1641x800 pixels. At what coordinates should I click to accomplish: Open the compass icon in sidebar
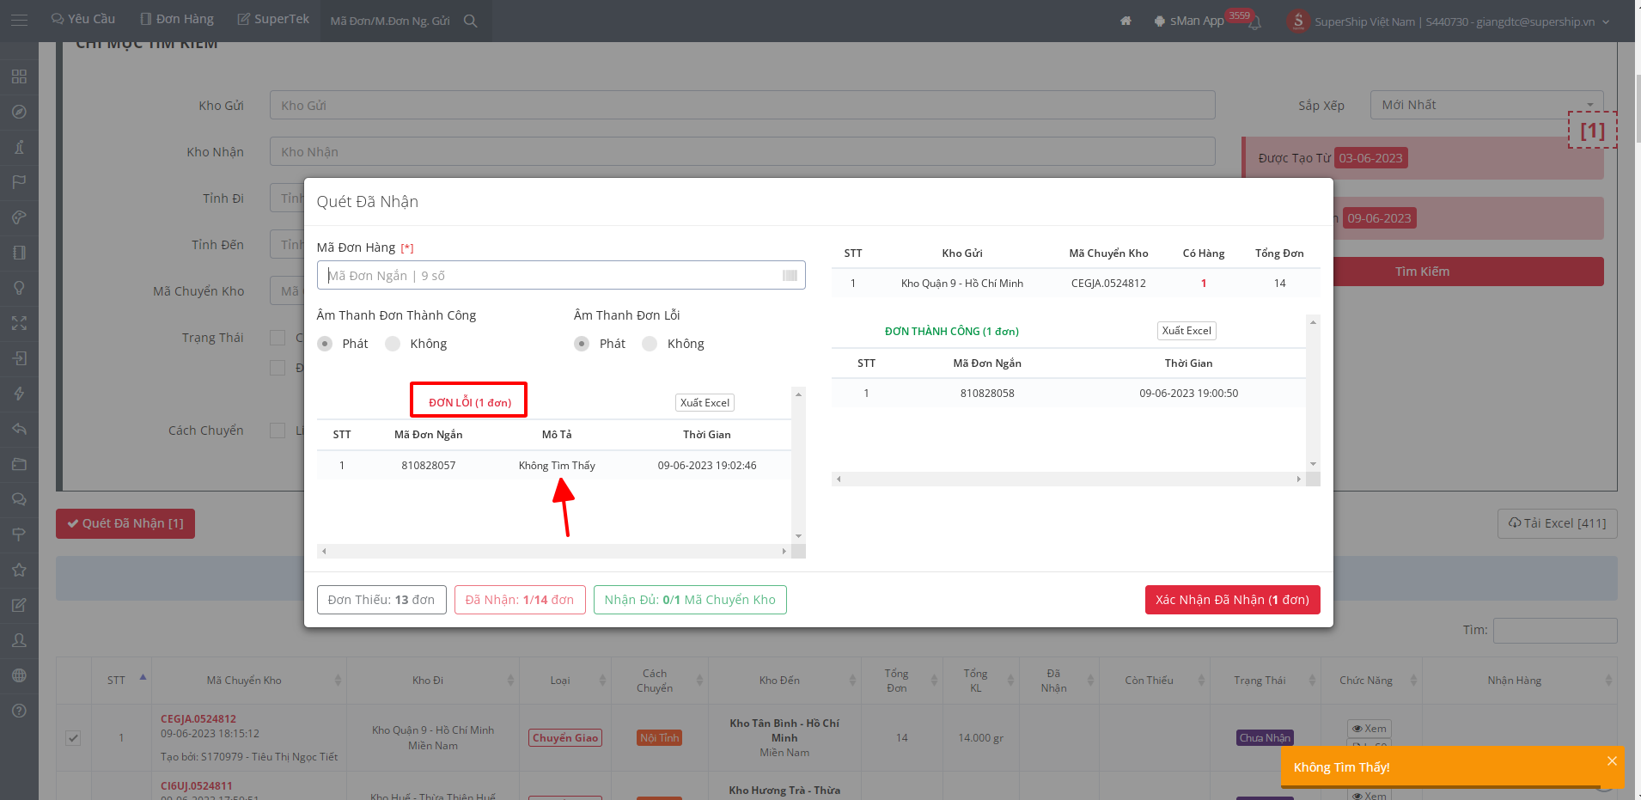(19, 112)
